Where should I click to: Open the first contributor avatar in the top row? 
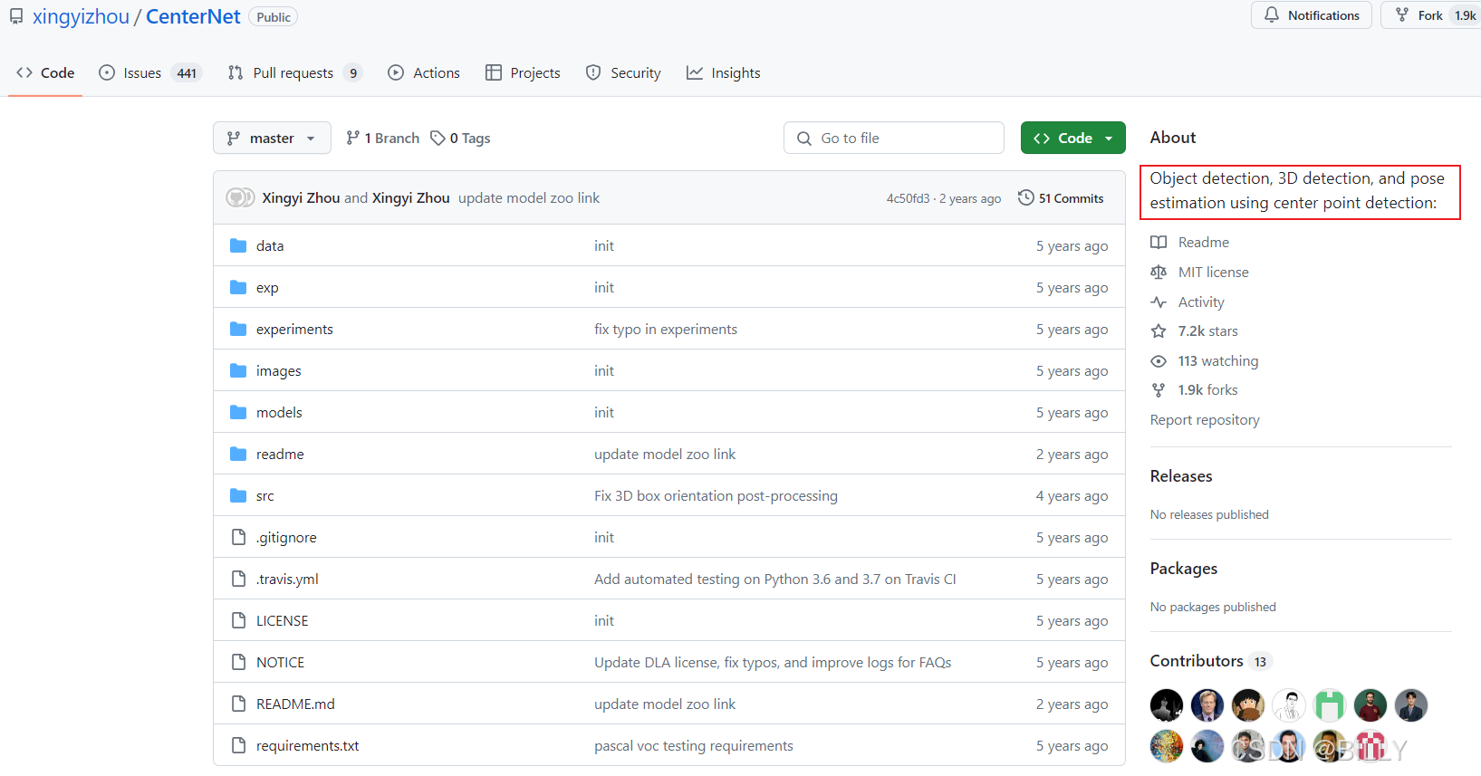(x=1167, y=705)
